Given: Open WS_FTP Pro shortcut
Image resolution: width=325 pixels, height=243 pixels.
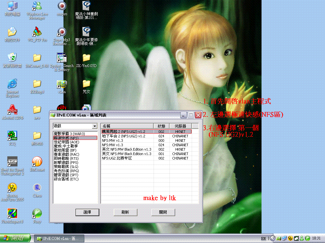Looking at the screenshot, I should 37,32.
